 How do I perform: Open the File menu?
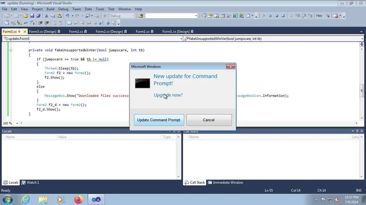(5, 9)
